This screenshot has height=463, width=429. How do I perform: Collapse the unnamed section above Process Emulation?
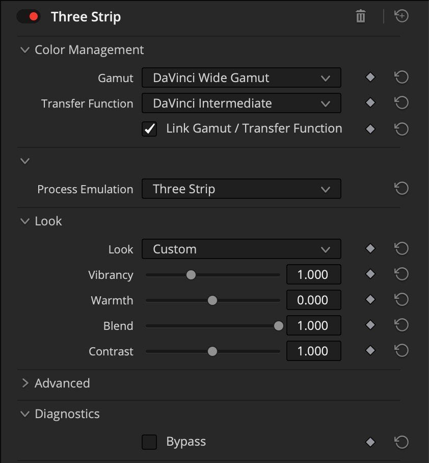tap(25, 161)
